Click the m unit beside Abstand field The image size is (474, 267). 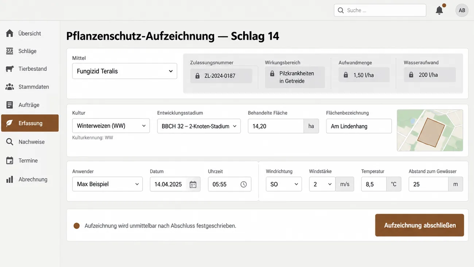pos(455,184)
